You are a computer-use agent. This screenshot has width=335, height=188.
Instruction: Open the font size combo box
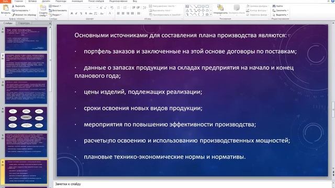95,8
